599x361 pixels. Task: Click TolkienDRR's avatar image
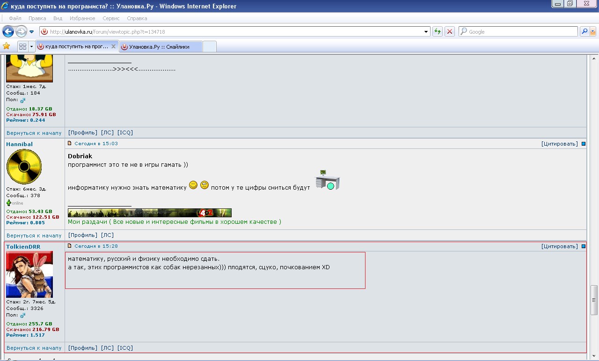point(29,274)
